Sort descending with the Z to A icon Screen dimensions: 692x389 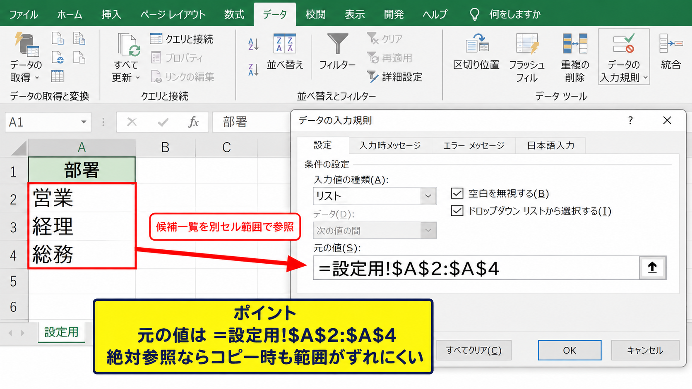coord(253,69)
